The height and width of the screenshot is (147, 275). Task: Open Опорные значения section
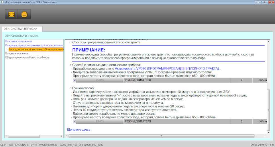[16, 53]
